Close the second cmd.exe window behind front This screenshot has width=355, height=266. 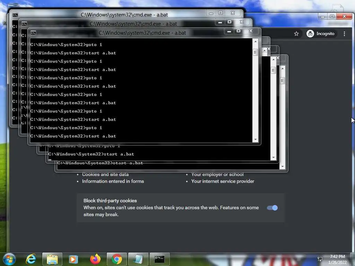tap(242, 22)
